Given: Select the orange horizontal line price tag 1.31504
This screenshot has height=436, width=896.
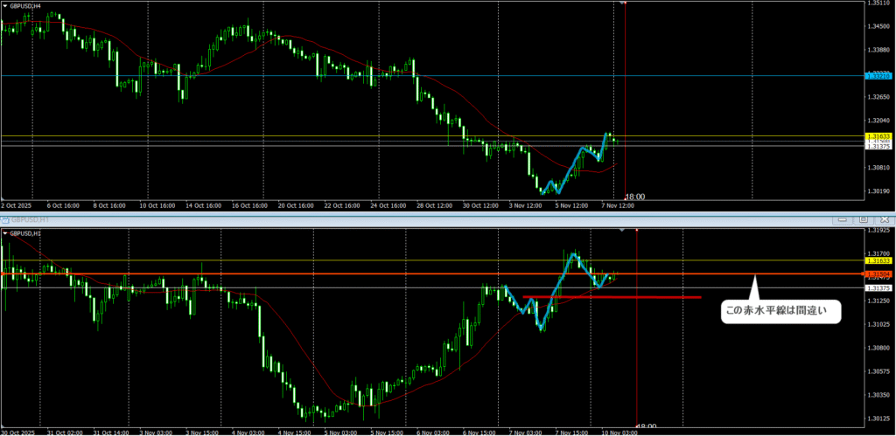Looking at the screenshot, I should point(877,274).
